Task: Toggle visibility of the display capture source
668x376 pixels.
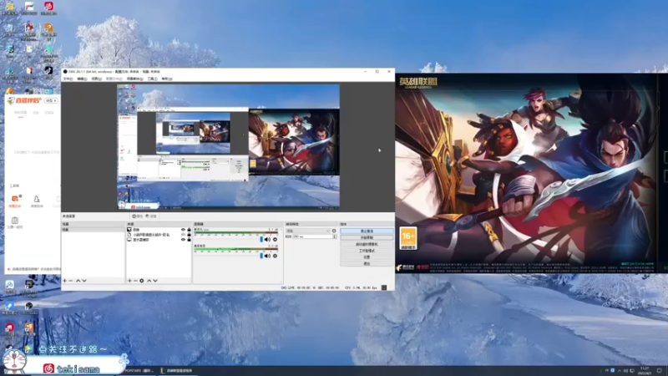Action: coord(183,240)
